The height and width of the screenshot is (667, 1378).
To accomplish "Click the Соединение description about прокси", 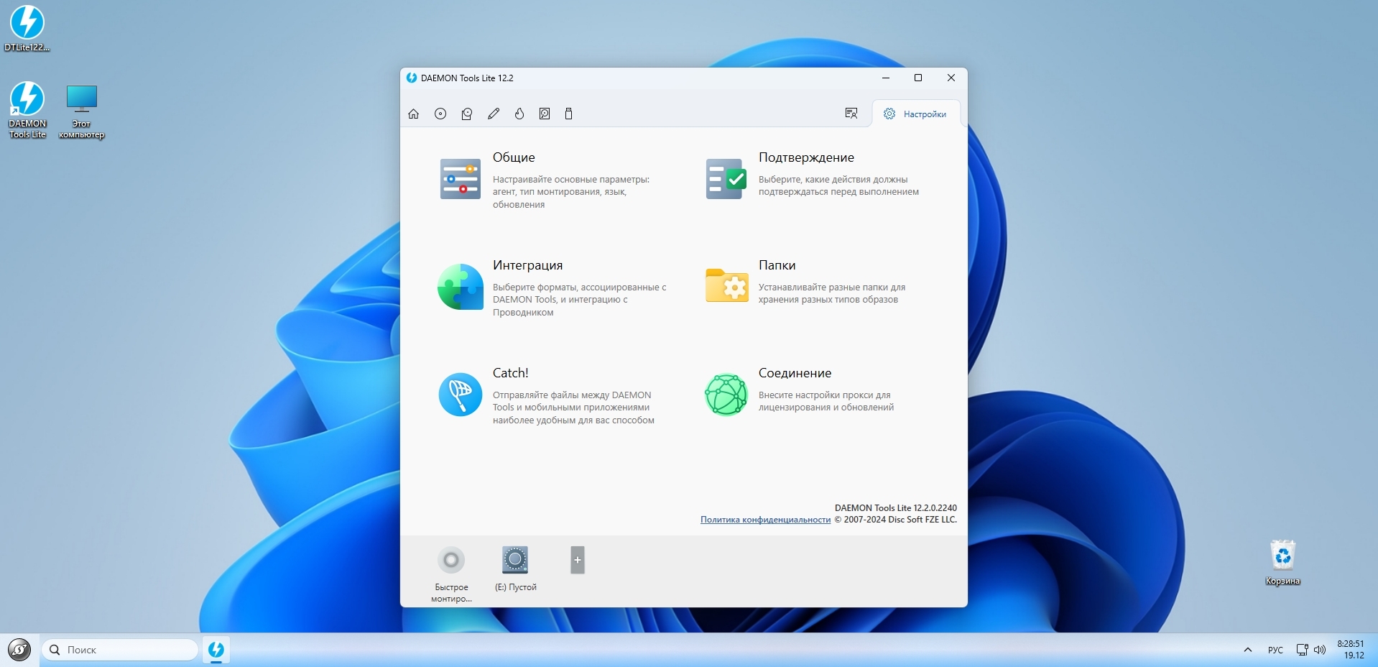I will [x=826, y=401].
